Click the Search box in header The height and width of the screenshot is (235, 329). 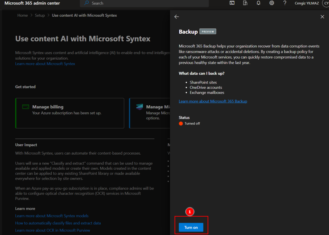tap(144, 3)
